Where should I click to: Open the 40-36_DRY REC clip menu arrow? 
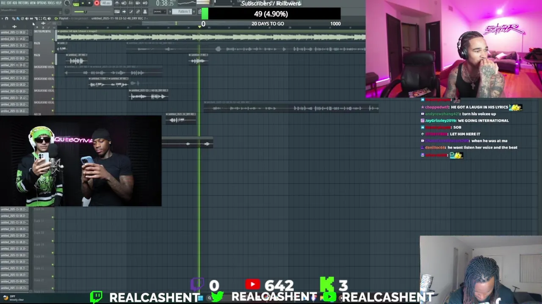[131, 90]
